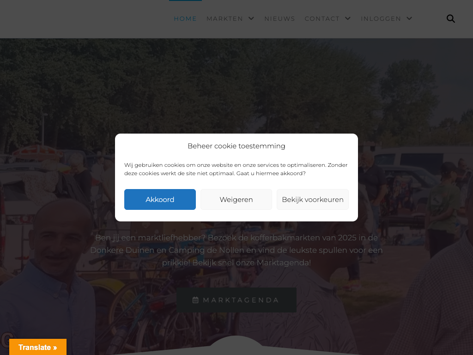Click the Beheer cookie toestemming heading

pyautogui.click(x=236, y=146)
